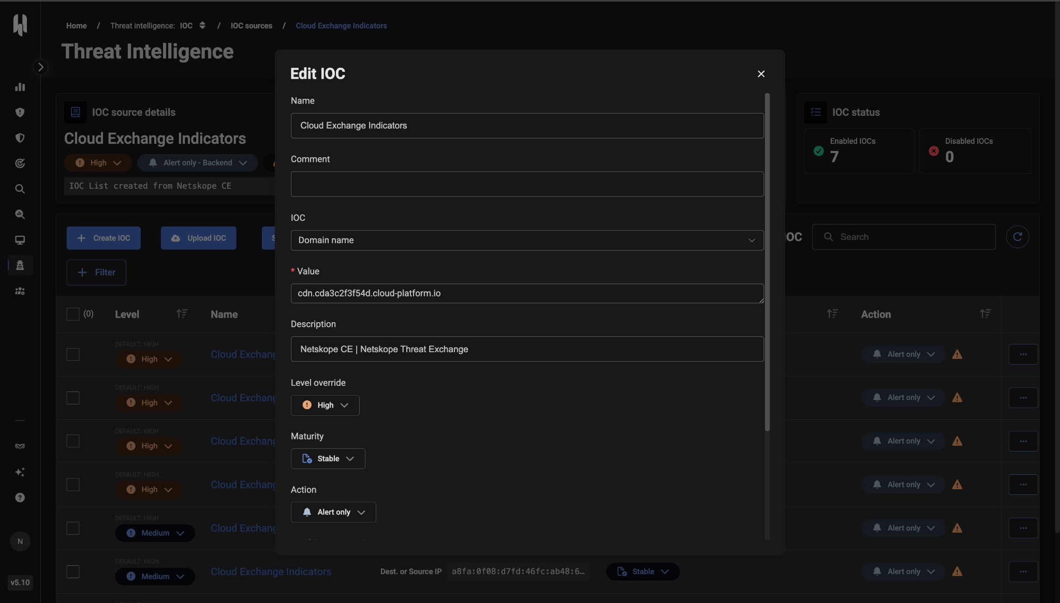Click the Name input field
This screenshot has width=1060, height=603.
(527, 126)
